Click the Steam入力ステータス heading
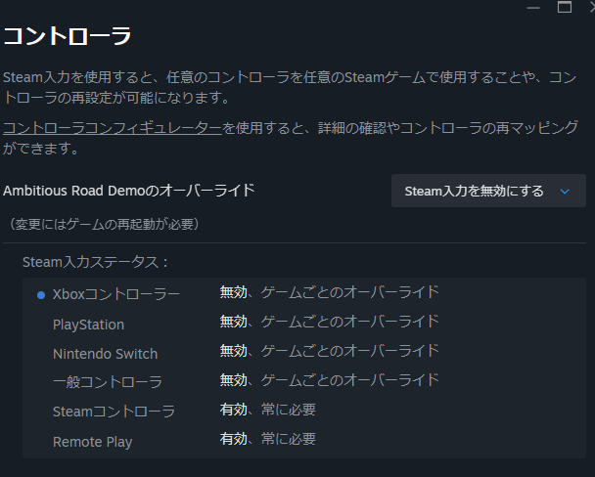The height and width of the screenshot is (477, 595). click(x=95, y=262)
